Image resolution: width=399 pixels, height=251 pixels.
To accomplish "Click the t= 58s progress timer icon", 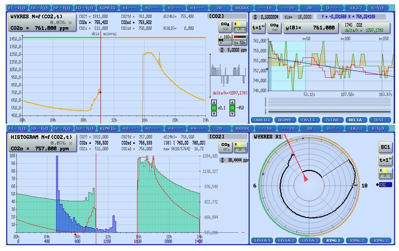I will [240, 39].
